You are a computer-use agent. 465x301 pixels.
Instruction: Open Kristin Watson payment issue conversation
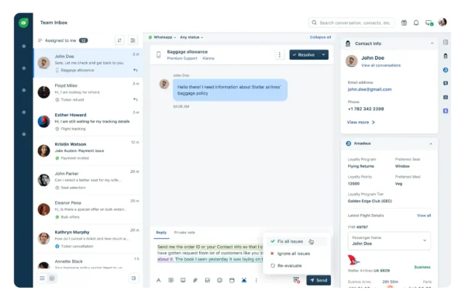tap(88, 150)
